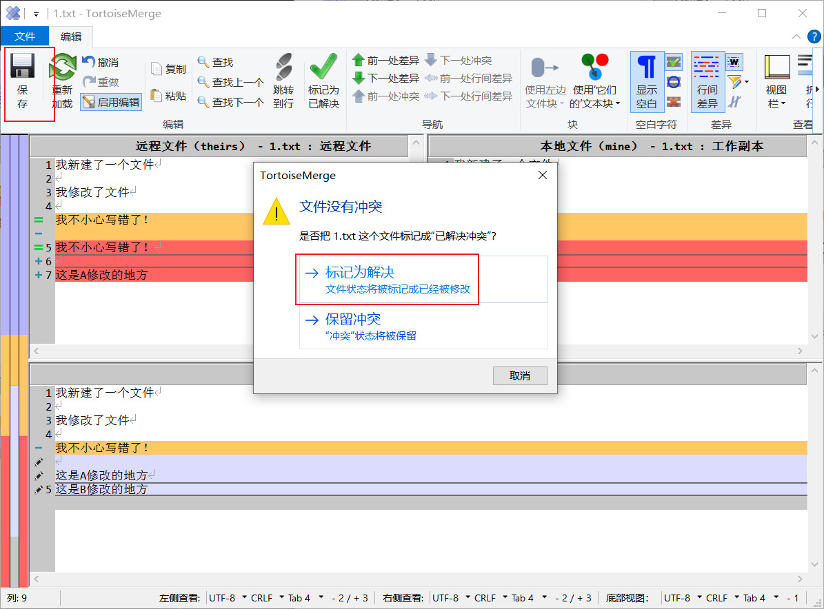
Task: Find the previous match
Action: click(231, 82)
